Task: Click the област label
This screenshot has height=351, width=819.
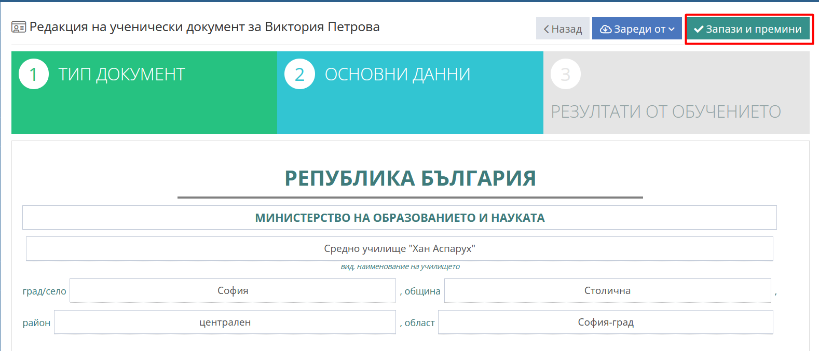Action: coord(419,323)
